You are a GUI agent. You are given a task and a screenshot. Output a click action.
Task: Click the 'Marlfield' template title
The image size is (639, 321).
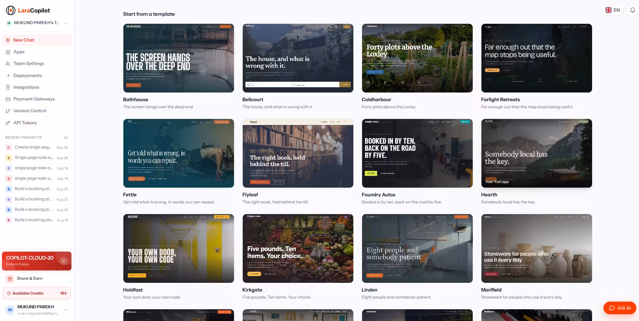coord(491,290)
